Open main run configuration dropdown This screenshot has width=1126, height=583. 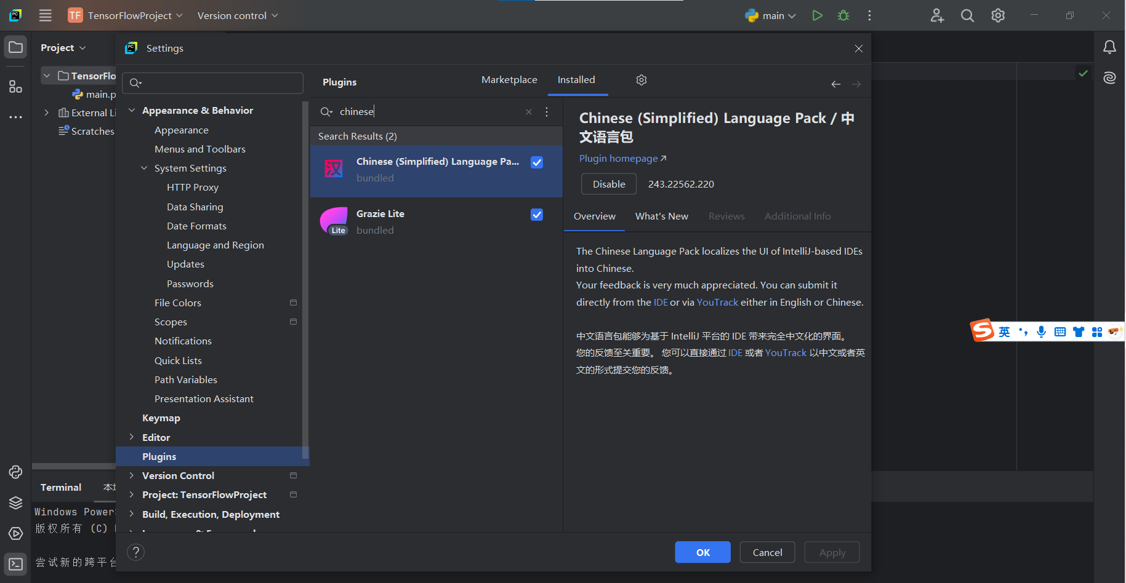[771, 15]
